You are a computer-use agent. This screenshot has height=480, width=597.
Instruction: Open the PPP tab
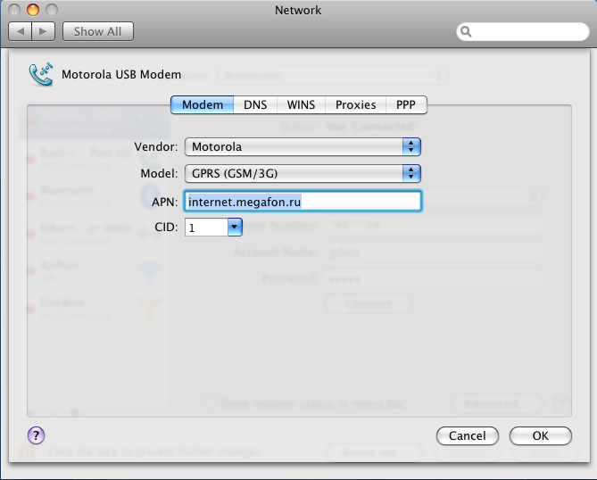406,104
